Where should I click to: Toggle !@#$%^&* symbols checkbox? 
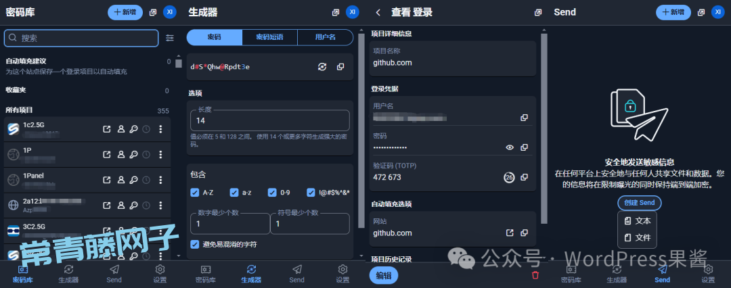click(311, 193)
